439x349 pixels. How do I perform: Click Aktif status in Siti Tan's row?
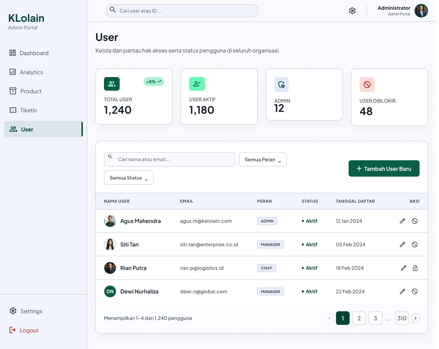click(x=309, y=244)
